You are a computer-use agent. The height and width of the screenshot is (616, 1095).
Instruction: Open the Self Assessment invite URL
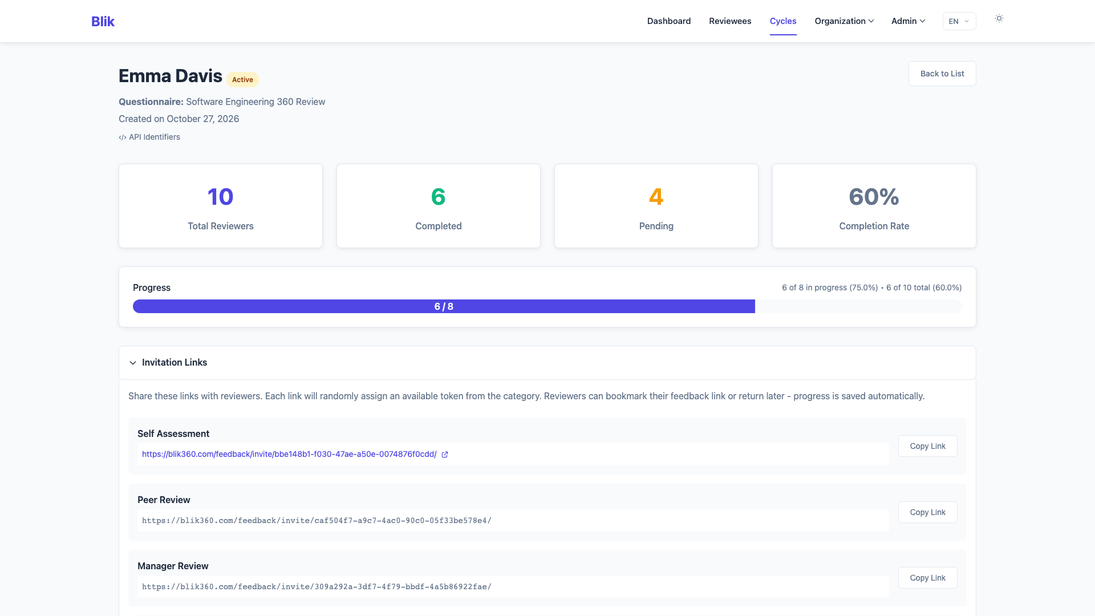[289, 455]
